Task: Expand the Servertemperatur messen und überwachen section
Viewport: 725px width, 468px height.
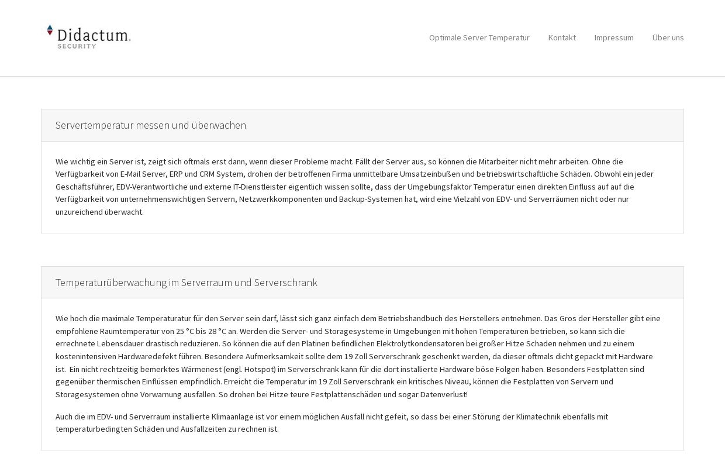Action: pos(151,125)
